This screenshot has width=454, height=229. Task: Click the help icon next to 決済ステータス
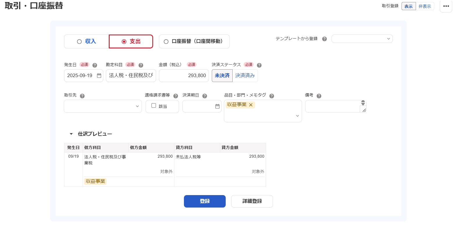click(x=259, y=65)
